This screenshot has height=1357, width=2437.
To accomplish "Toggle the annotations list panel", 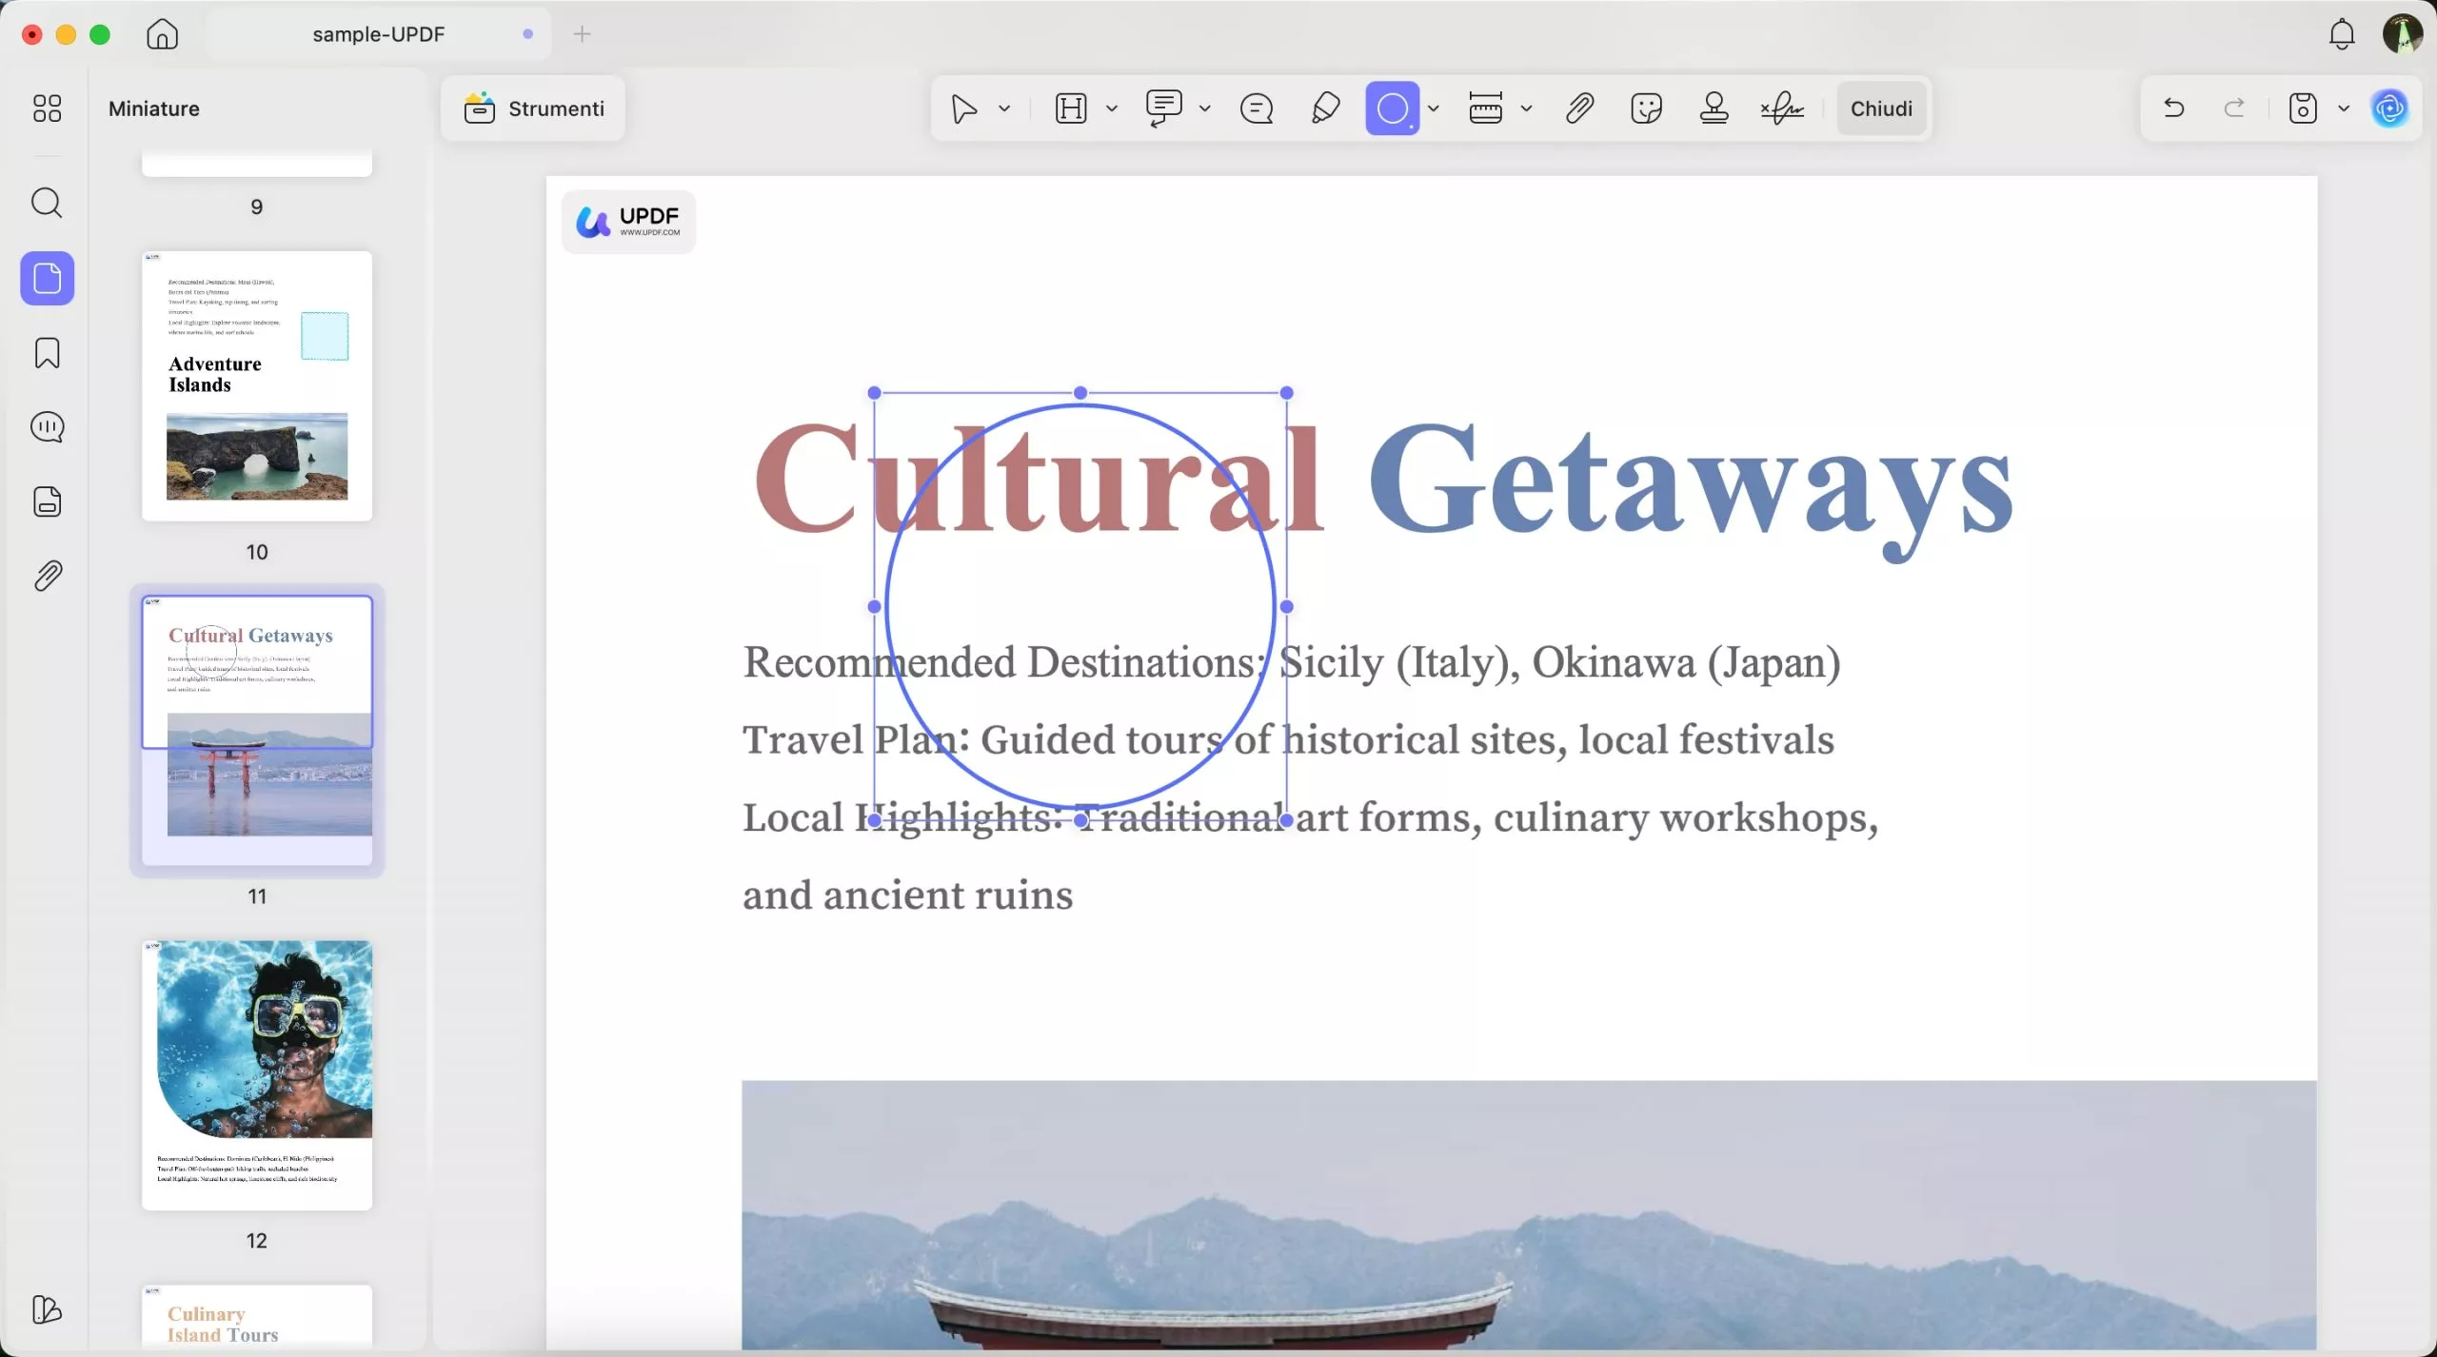I will [47, 426].
